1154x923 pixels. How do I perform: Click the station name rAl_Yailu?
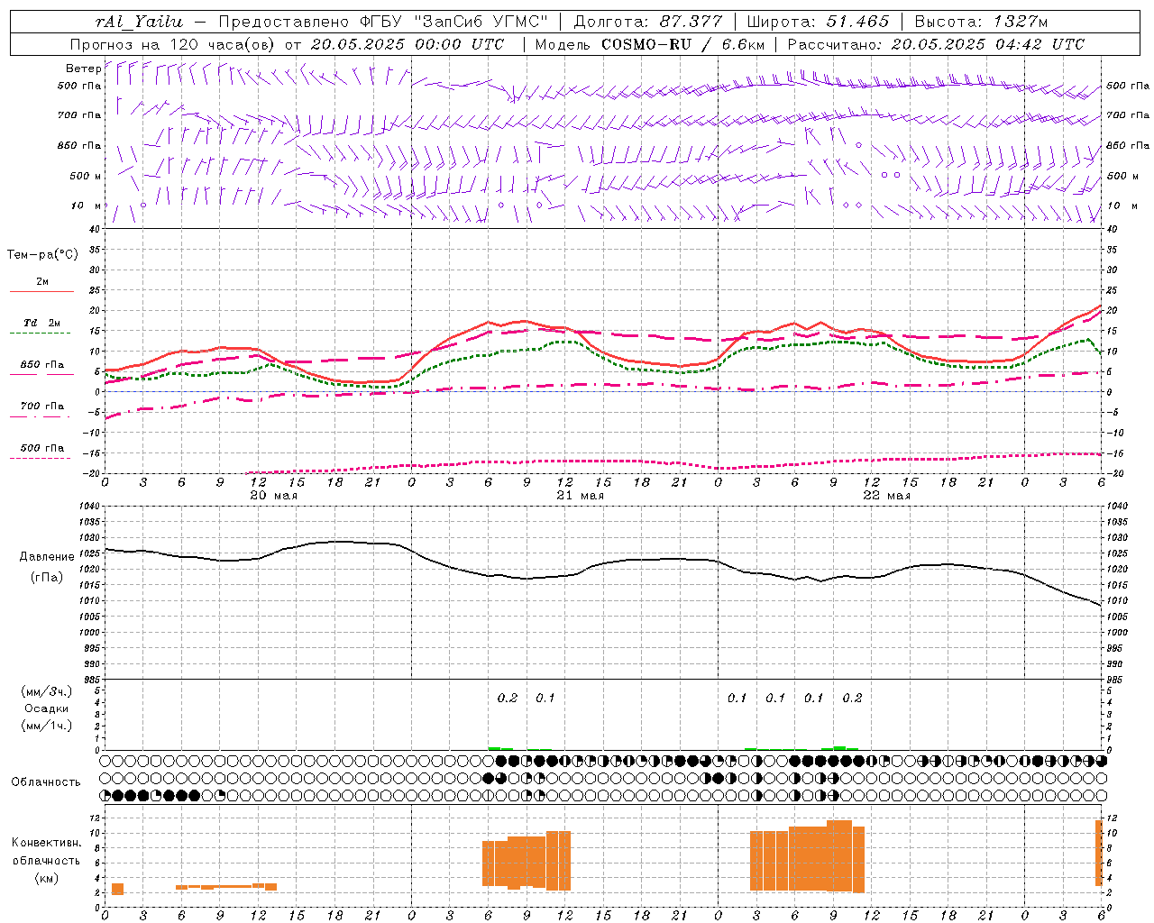pos(138,22)
